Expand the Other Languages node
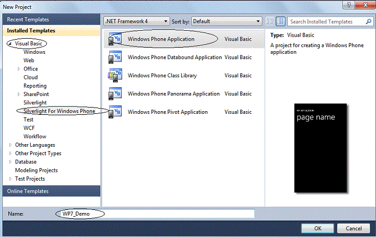The height and width of the screenshot is (237, 376). click(10, 145)
